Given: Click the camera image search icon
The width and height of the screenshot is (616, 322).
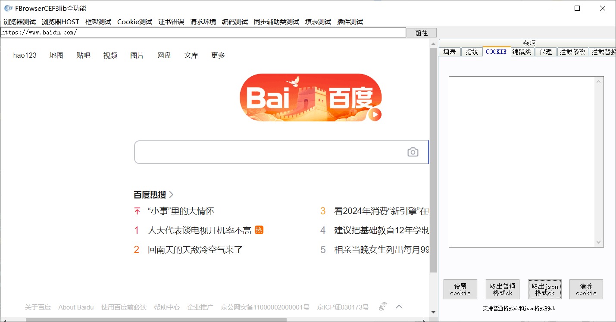Looking at the screenshot, I should tap(413, 152).
